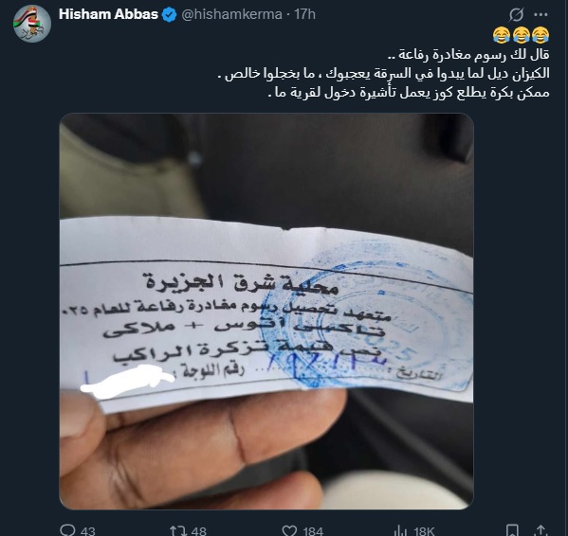Open the three-dot more options menu
This screenshot has width=568, height=536.
click(x=541, y=15)
